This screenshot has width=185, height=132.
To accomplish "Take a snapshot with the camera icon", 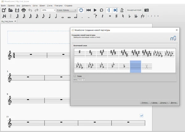I will coord(146,10).
